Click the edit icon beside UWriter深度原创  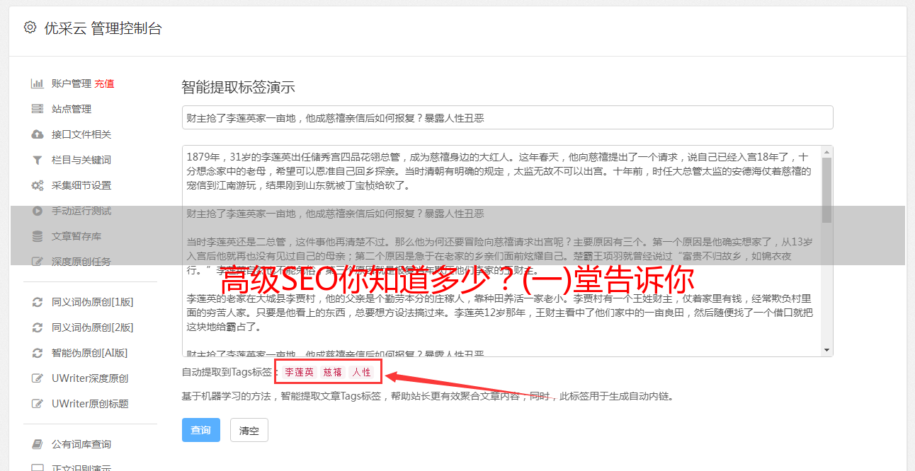coord(38,378)
